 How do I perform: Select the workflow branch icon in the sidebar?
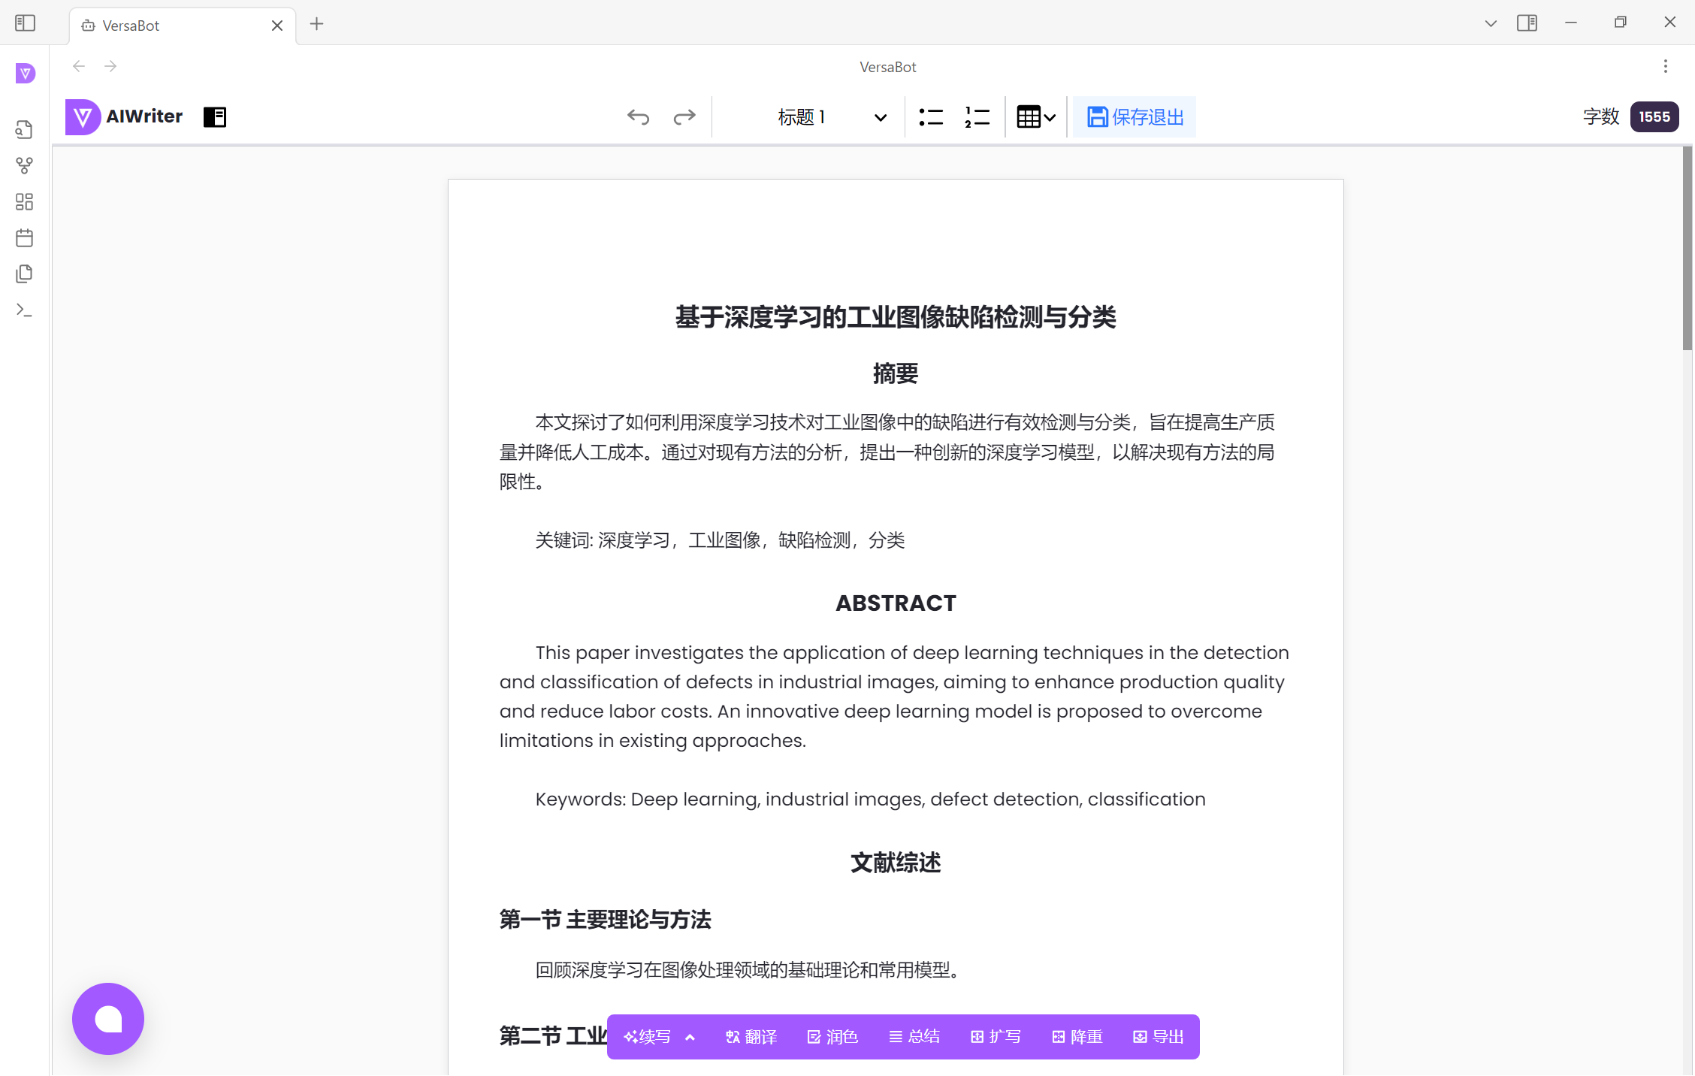click(23, 165)
